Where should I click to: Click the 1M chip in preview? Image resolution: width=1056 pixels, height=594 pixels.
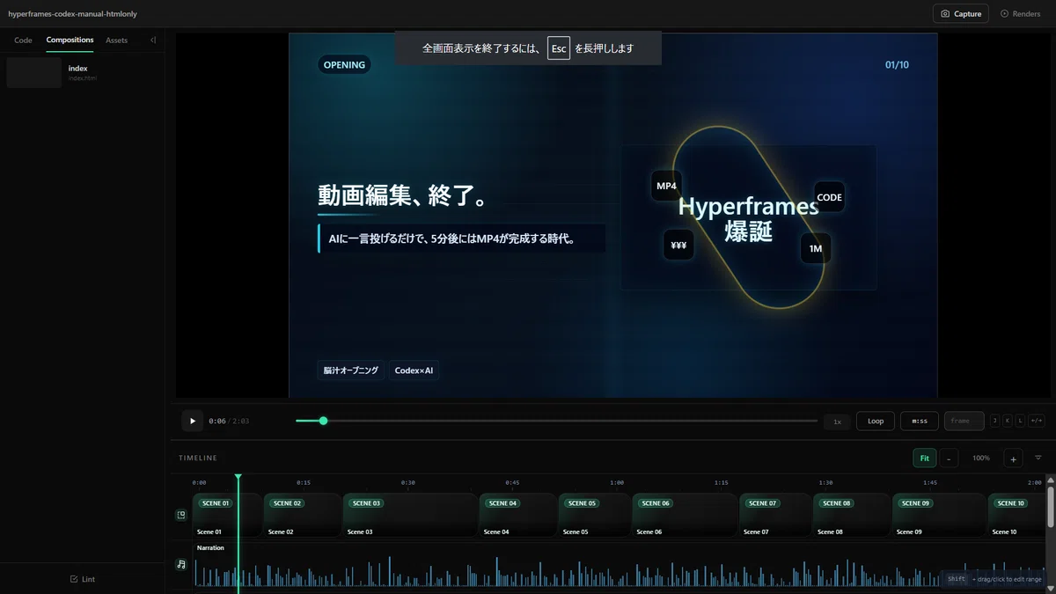(x=816, y=249)
